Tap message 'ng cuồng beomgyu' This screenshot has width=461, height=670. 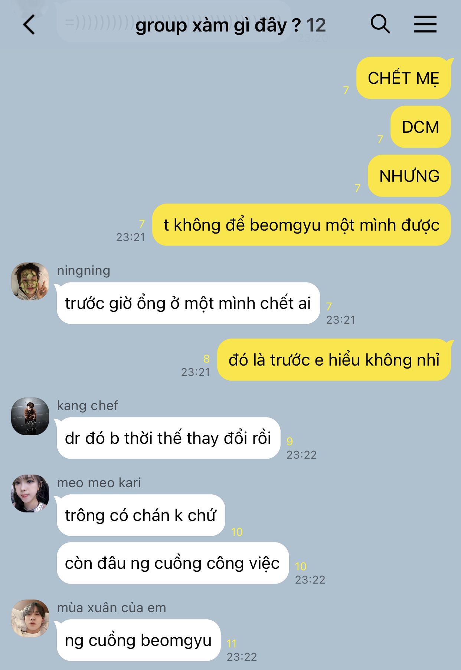point(138,640)
